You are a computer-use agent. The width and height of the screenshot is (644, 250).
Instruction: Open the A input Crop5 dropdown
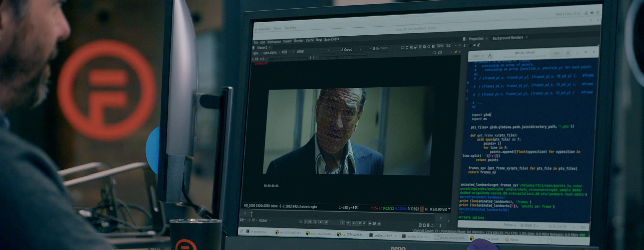coord(349,50)
